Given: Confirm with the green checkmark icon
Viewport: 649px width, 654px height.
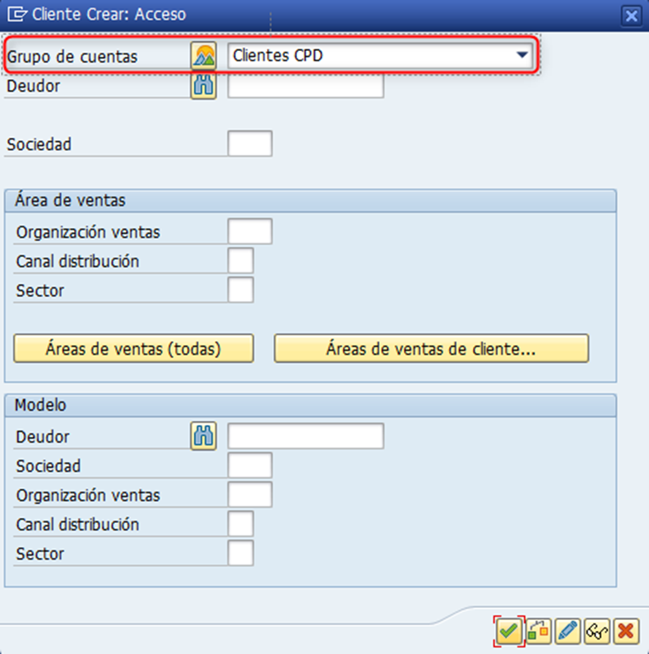Looking at the screenshot, I should pyautogui.click(x=509, y=631).
